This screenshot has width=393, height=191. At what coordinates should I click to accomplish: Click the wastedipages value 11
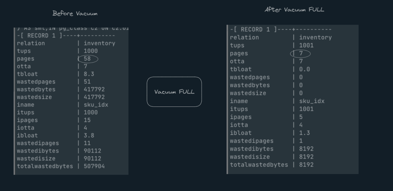click(87, 143)
